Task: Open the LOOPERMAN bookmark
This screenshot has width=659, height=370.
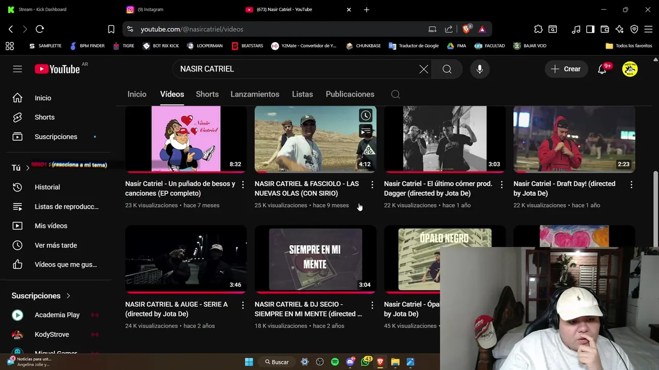Action: pos(205,46)
